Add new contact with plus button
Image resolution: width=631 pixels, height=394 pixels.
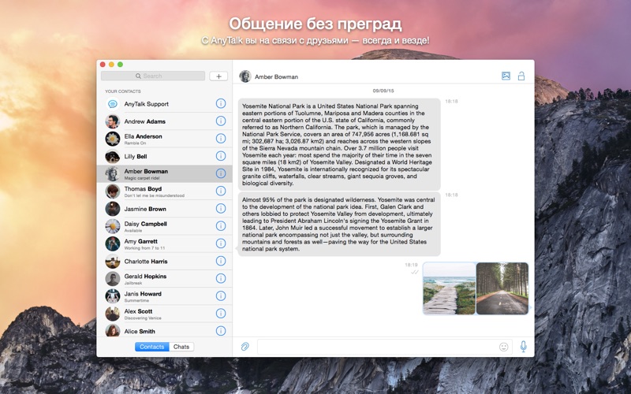[x=218, y=76]
